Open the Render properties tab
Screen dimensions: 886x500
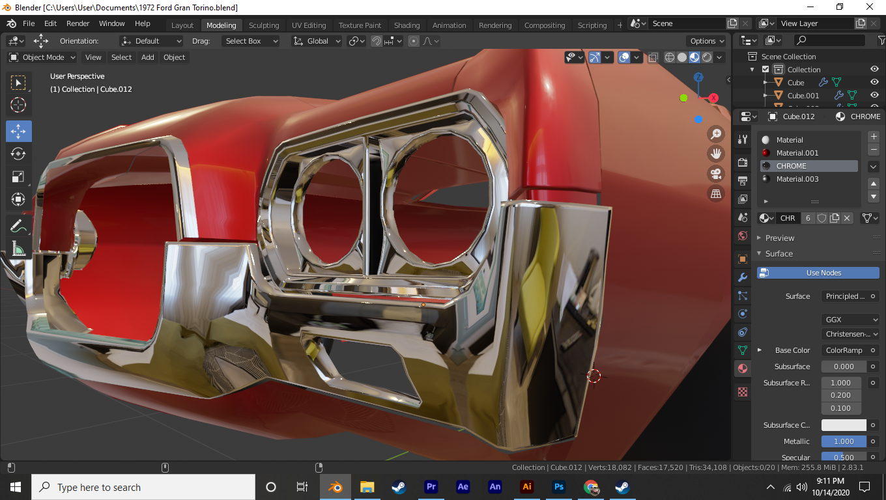pyautogui.click(x=742, y=162)
